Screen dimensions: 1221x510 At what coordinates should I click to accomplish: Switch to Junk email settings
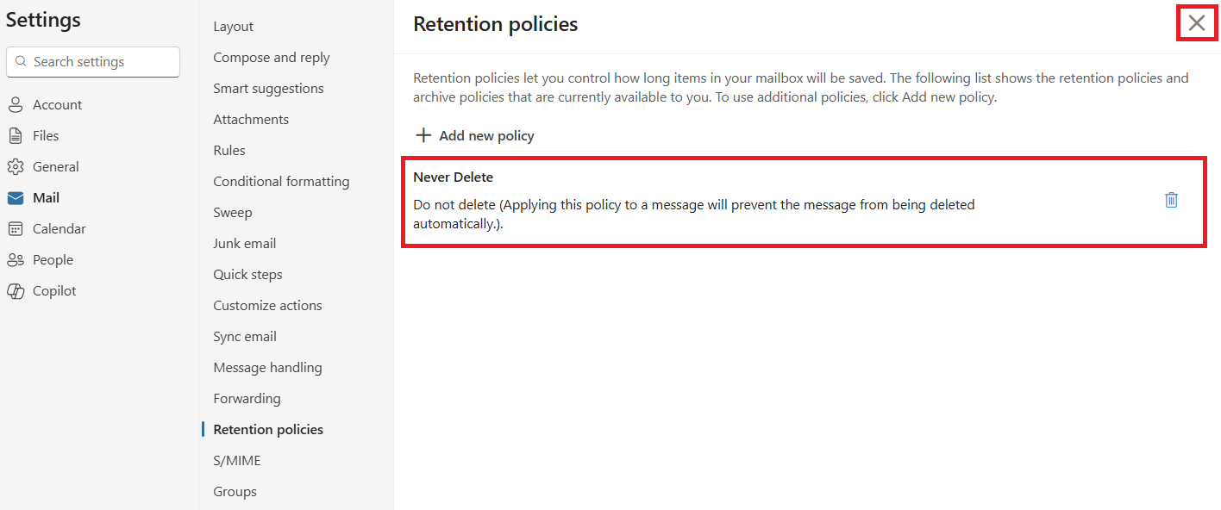[245, 244]
